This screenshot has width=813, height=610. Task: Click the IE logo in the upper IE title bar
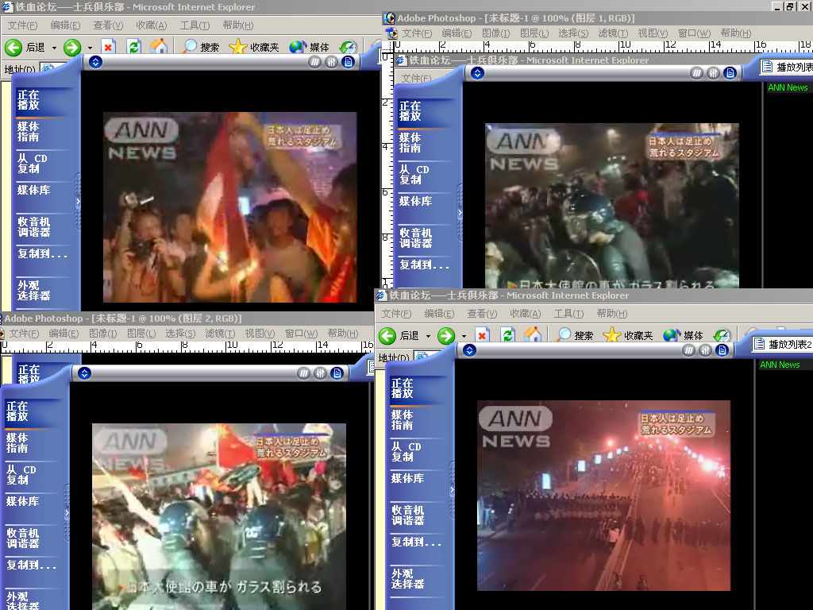point(8,6)
